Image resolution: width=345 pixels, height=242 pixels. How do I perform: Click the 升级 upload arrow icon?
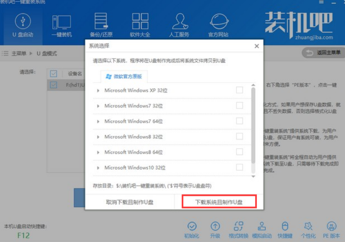tap(215, 226)
